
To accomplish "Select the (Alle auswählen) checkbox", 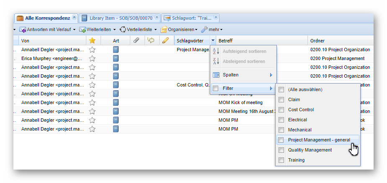I will point(281,89).
